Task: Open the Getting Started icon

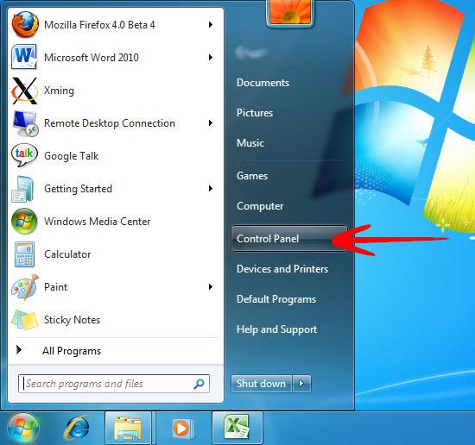Action: coord(23,189)
